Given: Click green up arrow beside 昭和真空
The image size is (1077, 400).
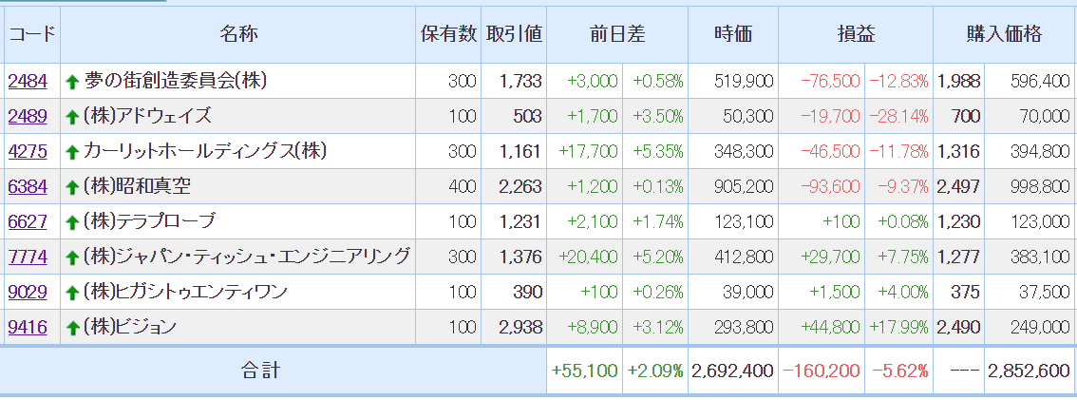Looking at the screenshot, I should 72,187.
